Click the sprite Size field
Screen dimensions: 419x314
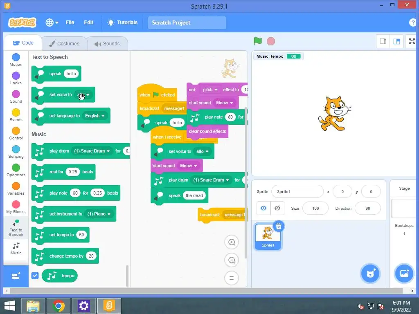pyautogui.click(x=315, y=208)
